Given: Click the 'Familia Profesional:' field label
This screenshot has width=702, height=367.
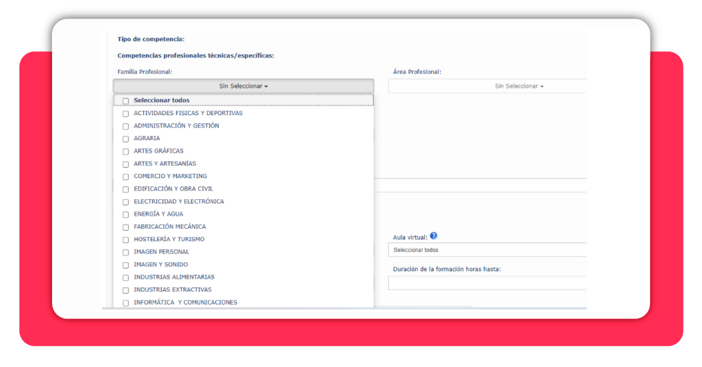Looking at the screenshot, I should [145, 71].
